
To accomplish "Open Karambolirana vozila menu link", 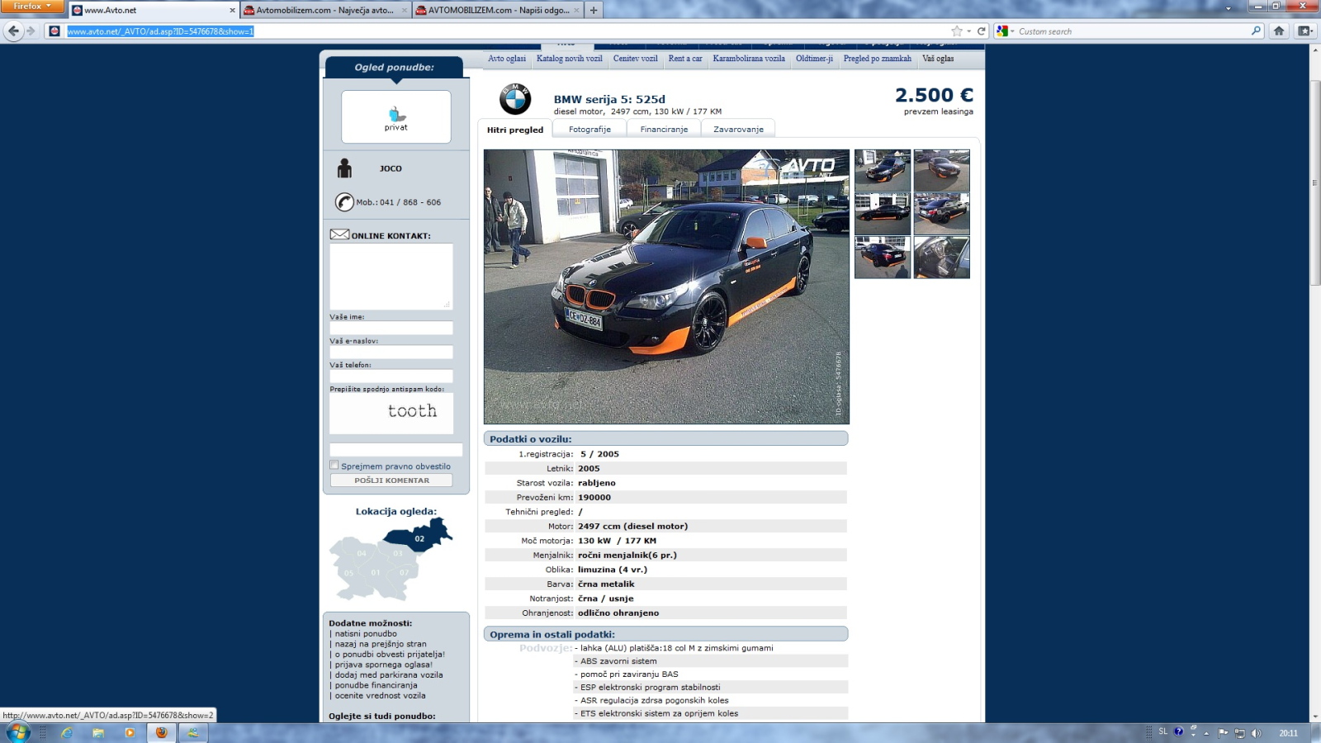I will pyautogui.click(x=749, y=59).
